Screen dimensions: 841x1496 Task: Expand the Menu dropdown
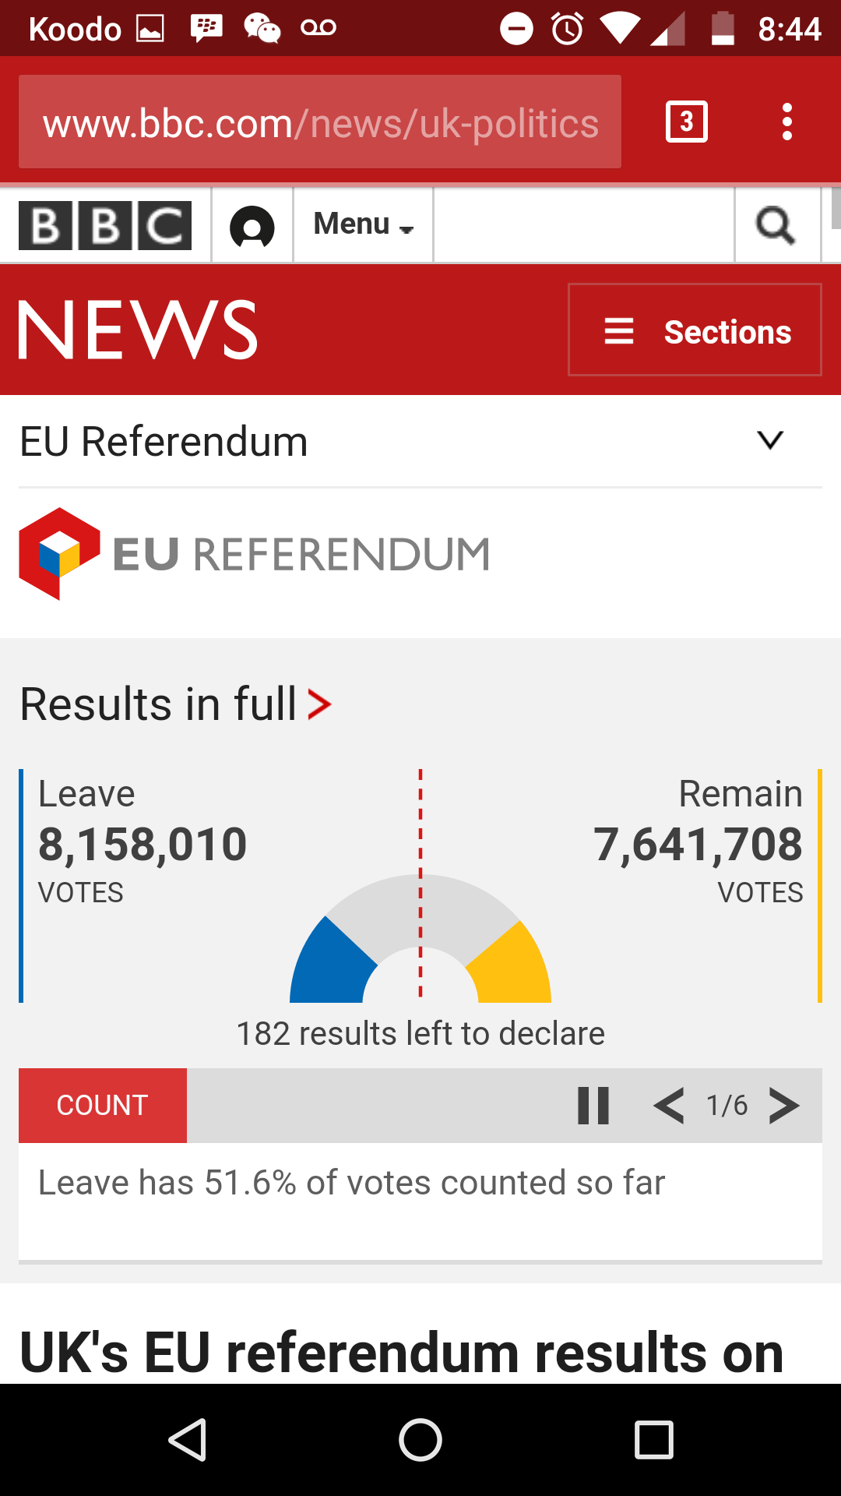(x=364, y=225)
